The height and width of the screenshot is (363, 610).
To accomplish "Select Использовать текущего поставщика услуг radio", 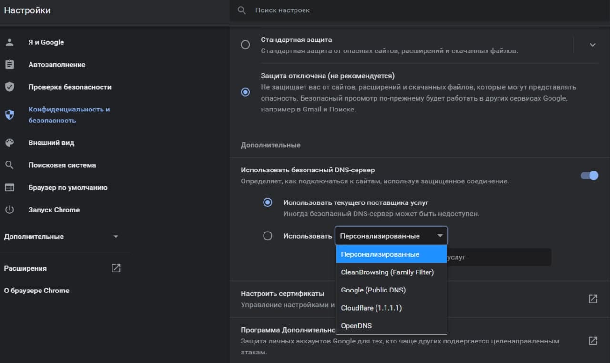I will click(267, 202).
